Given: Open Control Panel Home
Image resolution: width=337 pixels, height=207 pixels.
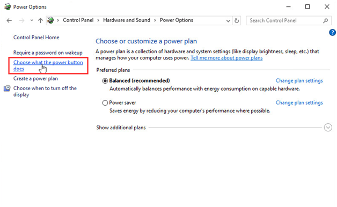Looking at the screenshot, I should [36, 38].
